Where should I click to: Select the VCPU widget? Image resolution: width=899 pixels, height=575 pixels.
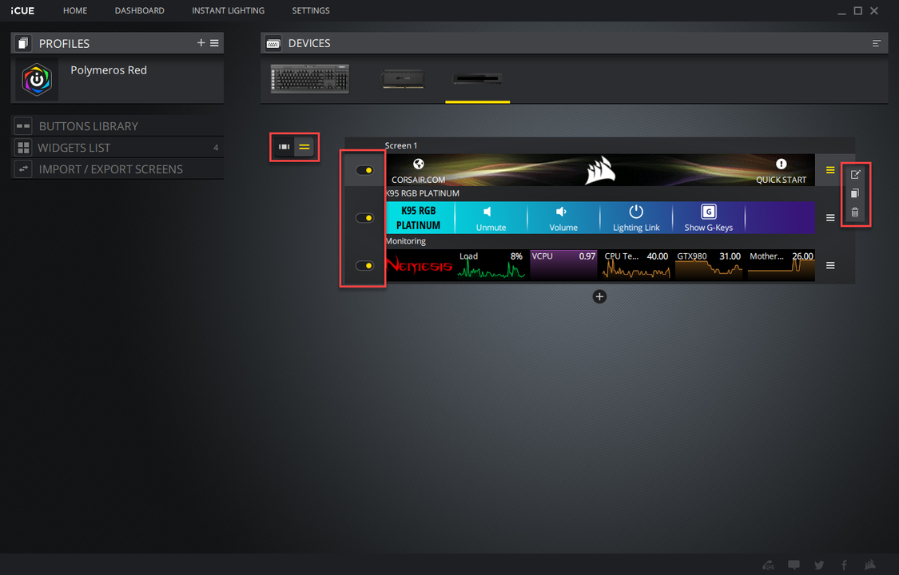tap(563, 265)
